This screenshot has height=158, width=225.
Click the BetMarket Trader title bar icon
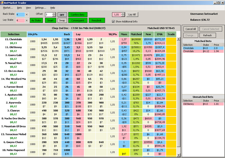[x=2, y=3]
